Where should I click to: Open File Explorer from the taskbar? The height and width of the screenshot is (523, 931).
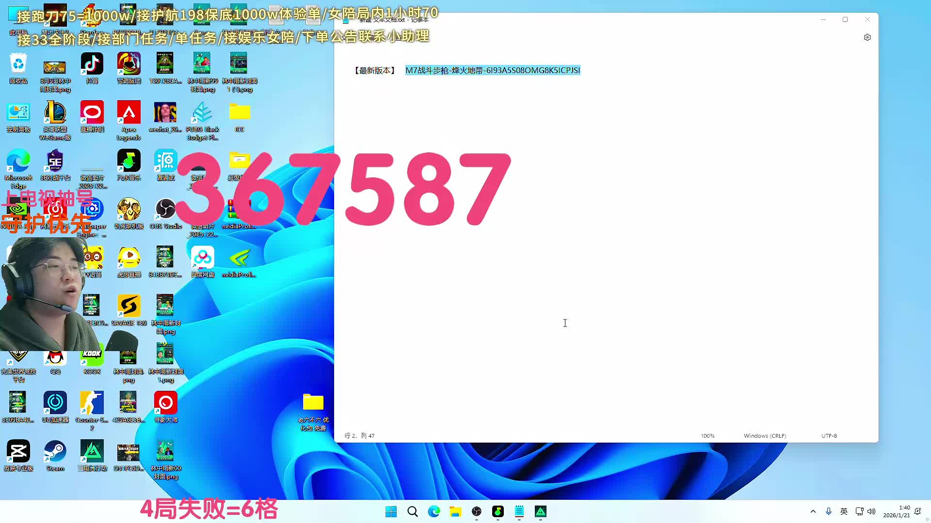455,511
